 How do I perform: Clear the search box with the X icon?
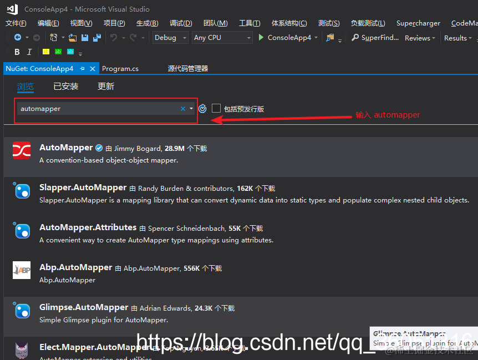point(183,109)
